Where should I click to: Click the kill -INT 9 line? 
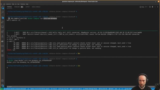(x=13, y=39)
